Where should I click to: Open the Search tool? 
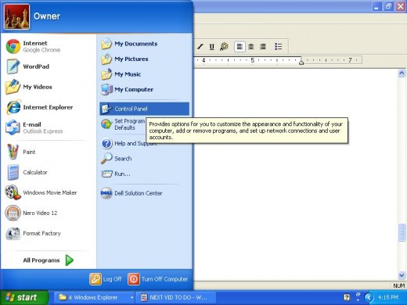144,159
